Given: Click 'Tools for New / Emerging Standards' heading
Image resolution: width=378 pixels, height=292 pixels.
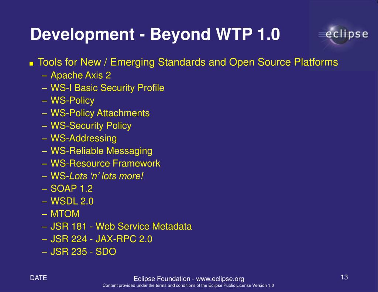Looking at the screenshot, I should (x=188, y=62).
